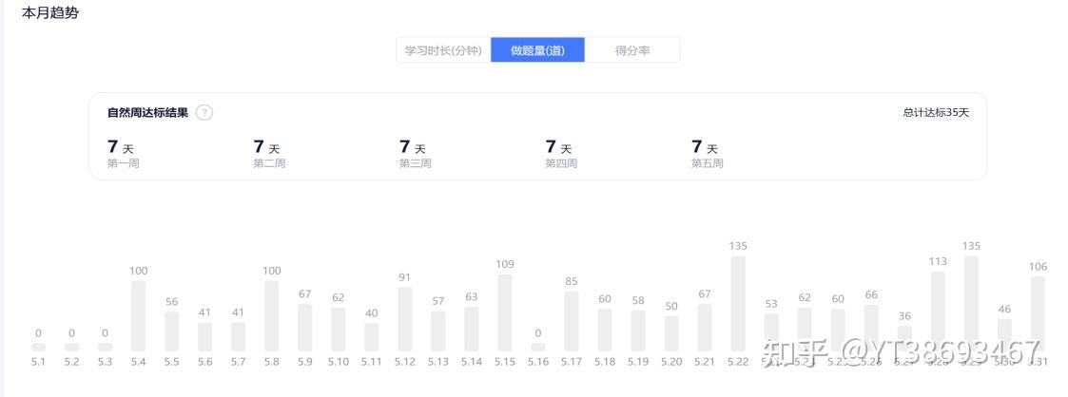Click the 5.12 bar showing 91
The width and height of the screenshot is (1068, 397).
tap(405, 319)
